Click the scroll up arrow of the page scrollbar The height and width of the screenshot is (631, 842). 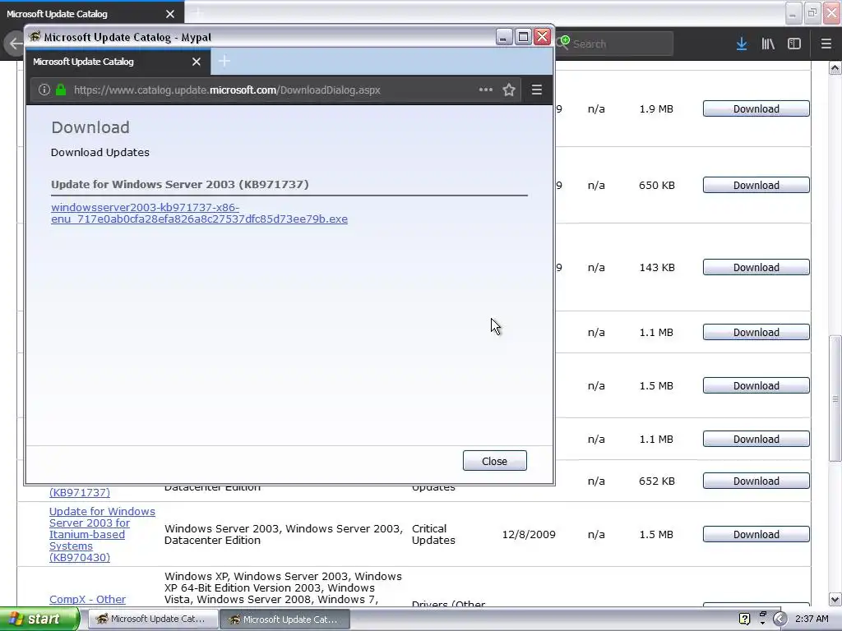coord(835,68)
